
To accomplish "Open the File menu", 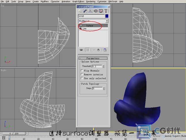I will (2, 1).
